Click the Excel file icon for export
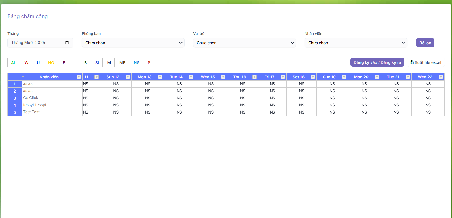The width and height of the screenshot is (452, 218). 412,62
